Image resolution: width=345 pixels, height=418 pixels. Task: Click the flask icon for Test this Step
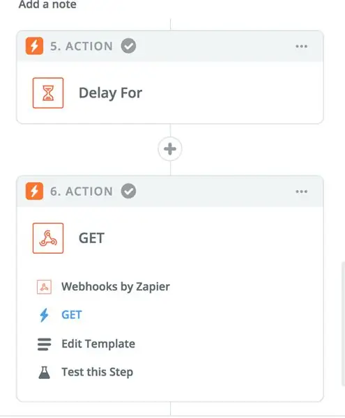click(x=45, y=373)
